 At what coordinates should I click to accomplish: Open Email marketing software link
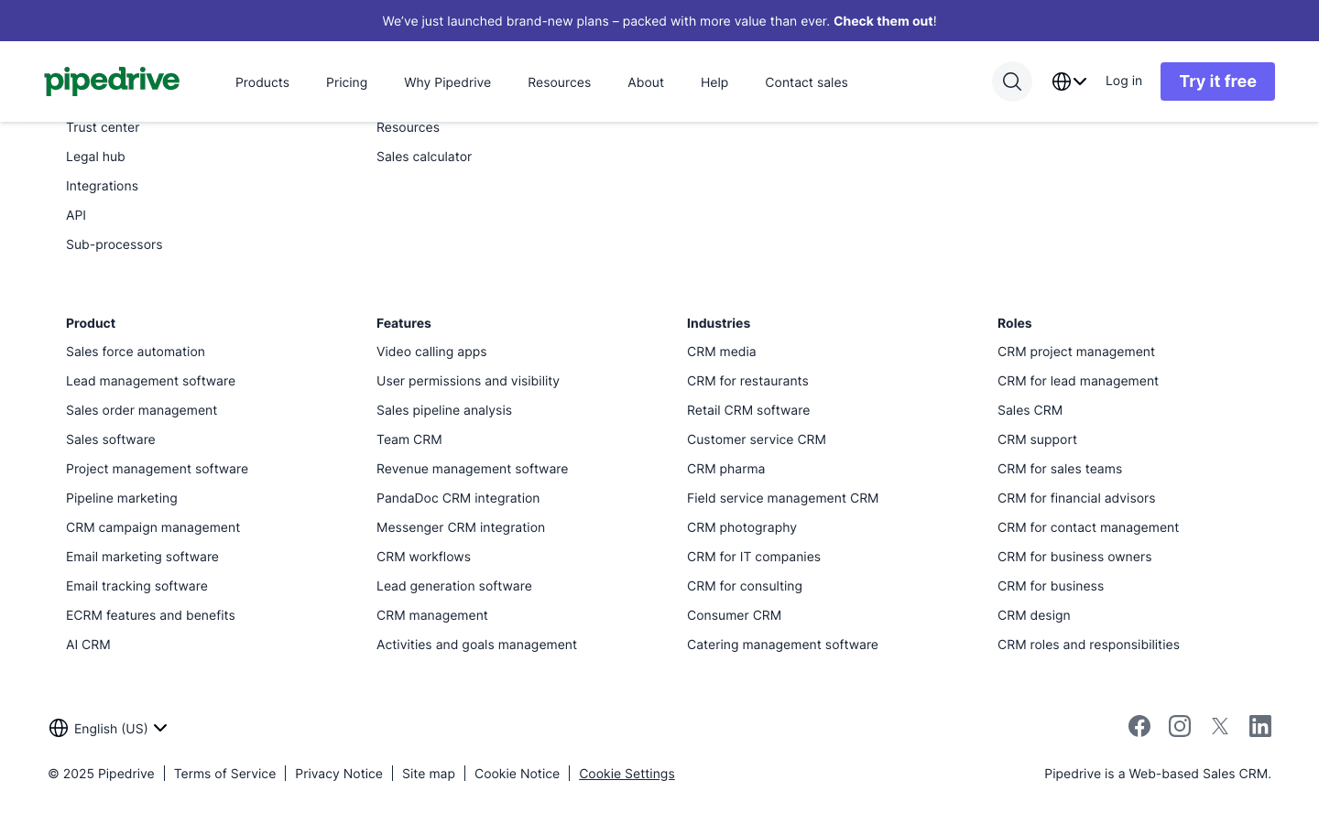142,557
